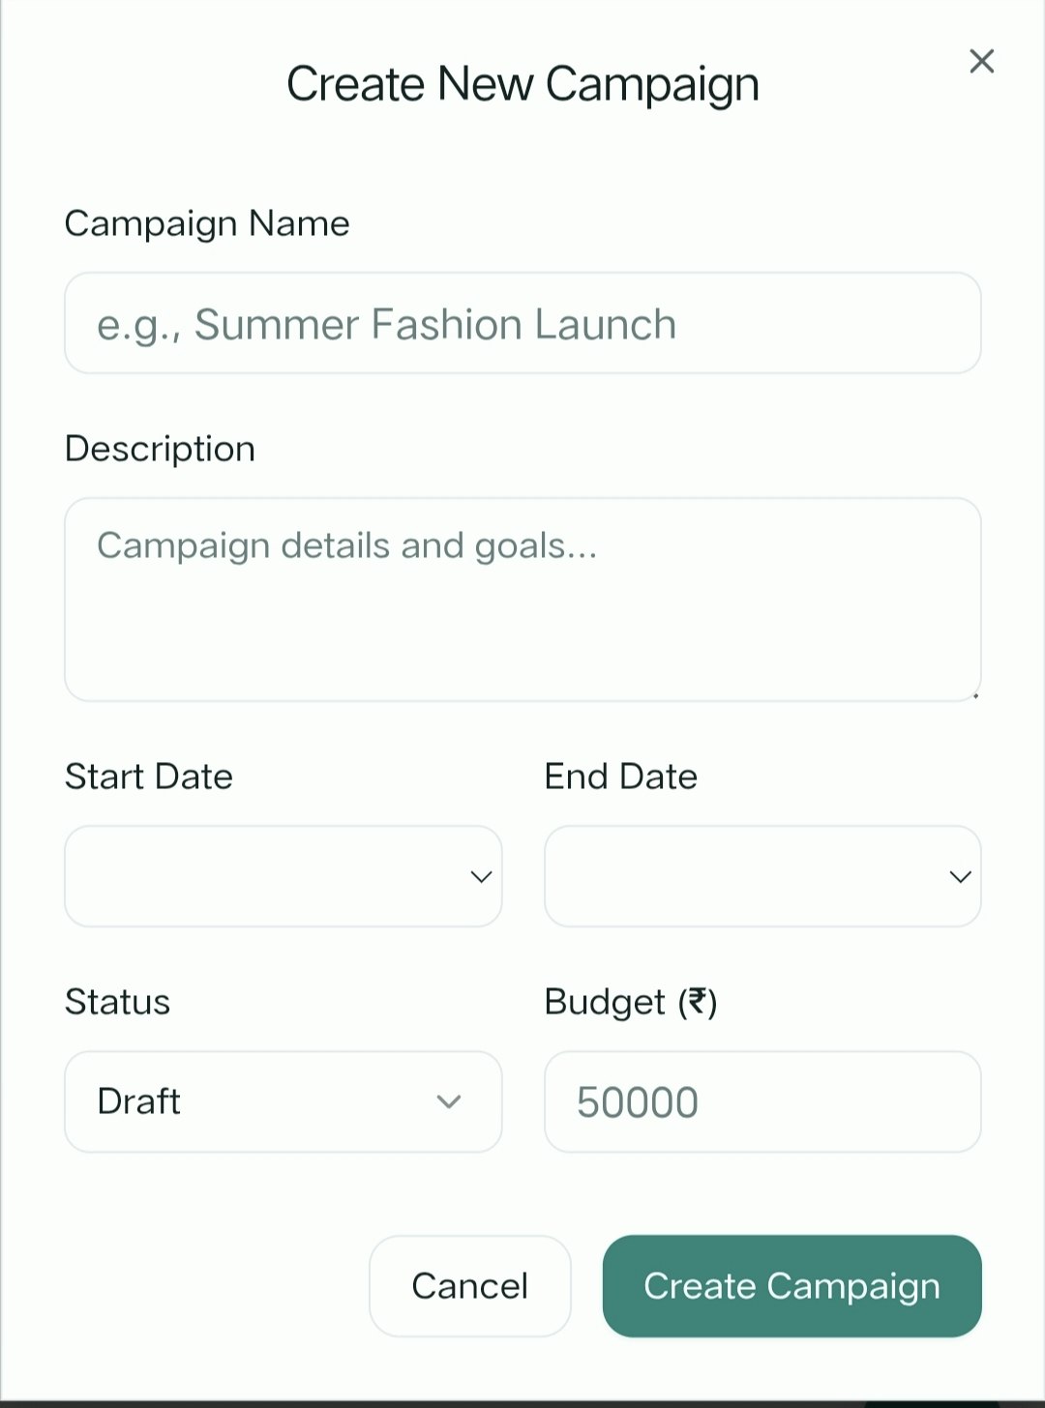Image resolution: width=1045 pixels, height=1408 pixels.
Task: Expand the Status dropdown showing Draft
Action: point(448,1101)
